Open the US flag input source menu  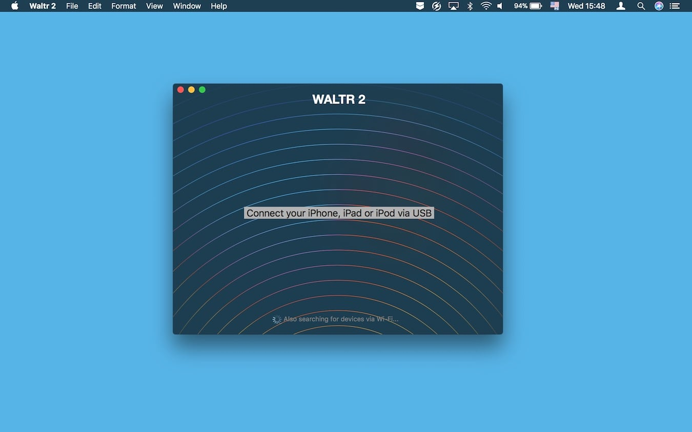(x=555, y=6)
